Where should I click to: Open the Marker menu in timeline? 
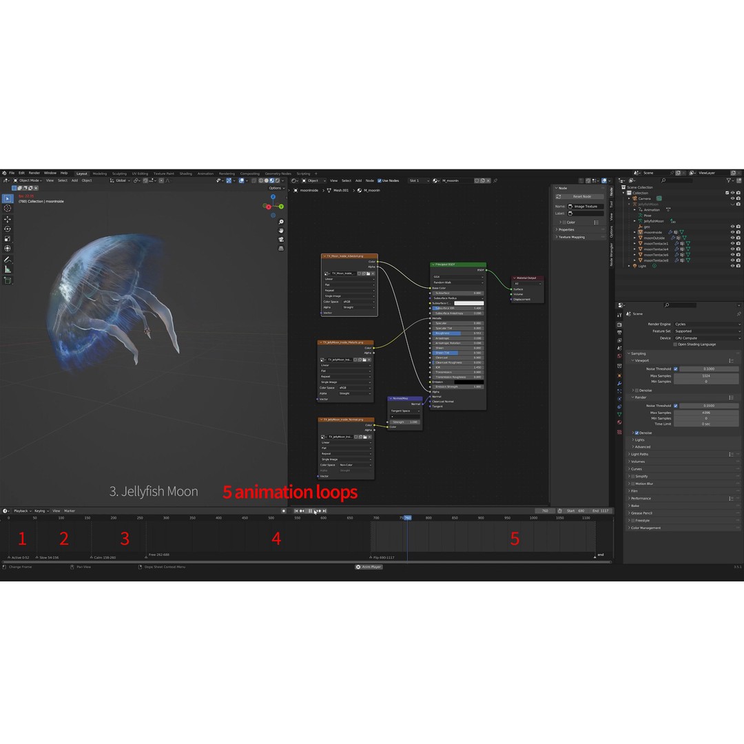70,511
